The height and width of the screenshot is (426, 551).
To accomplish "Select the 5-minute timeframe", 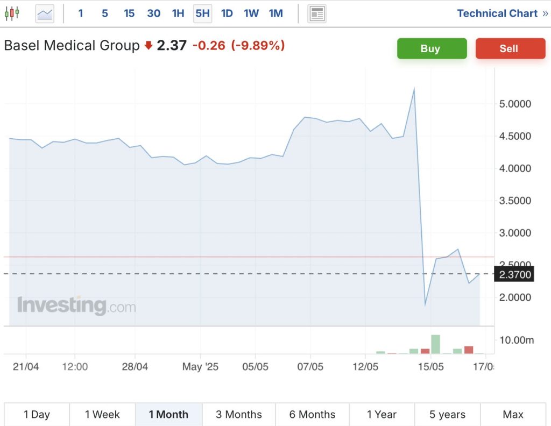I will point(104,13).
